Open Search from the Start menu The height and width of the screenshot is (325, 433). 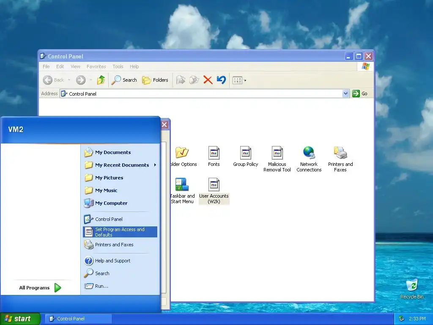tap(120, 273)
